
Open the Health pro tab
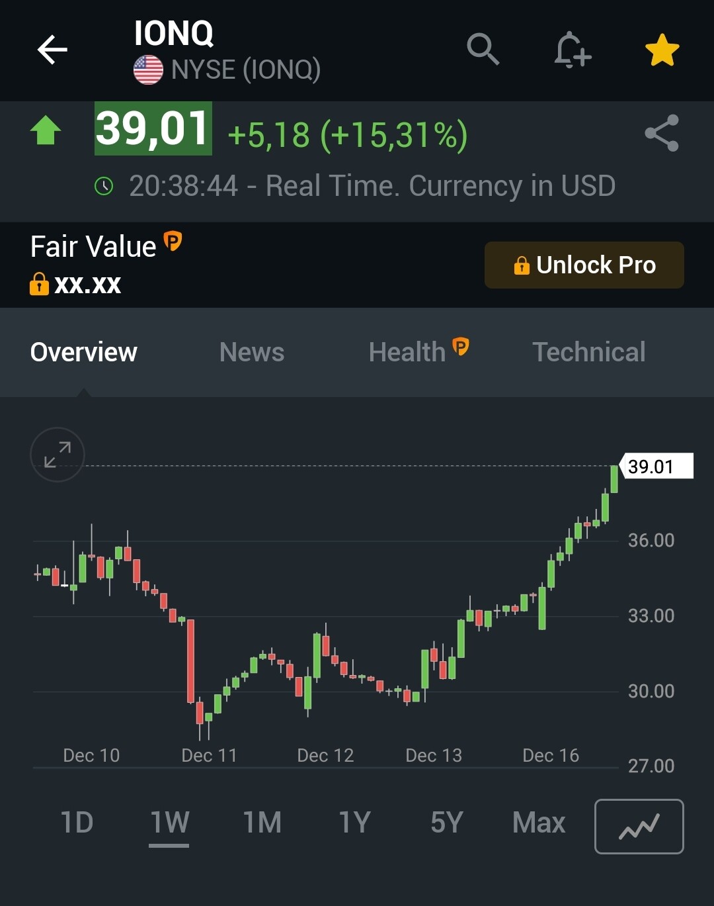[419, 351]
